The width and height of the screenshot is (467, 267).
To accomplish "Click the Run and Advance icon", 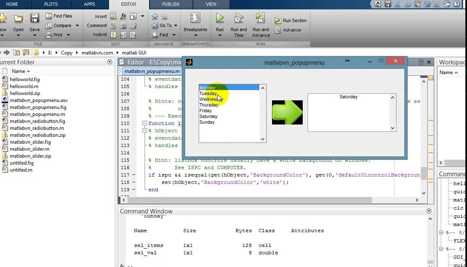I will (x=261, y=18).
